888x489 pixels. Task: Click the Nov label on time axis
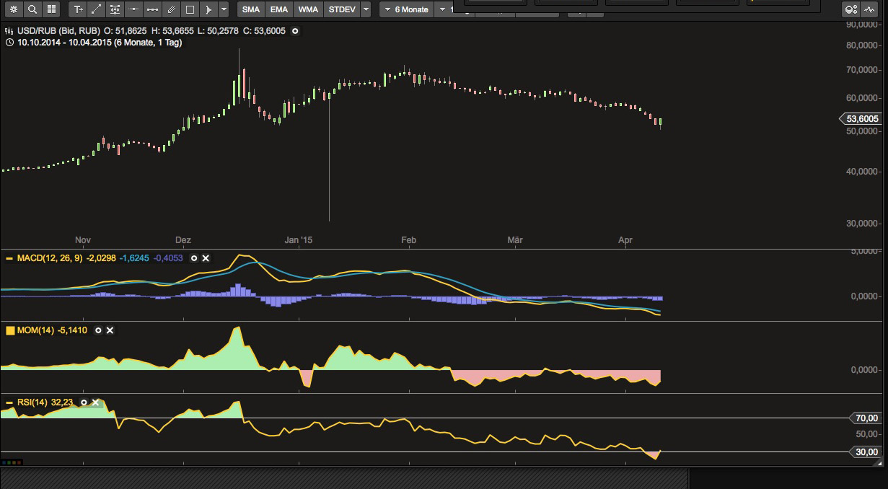pos(83,240)
